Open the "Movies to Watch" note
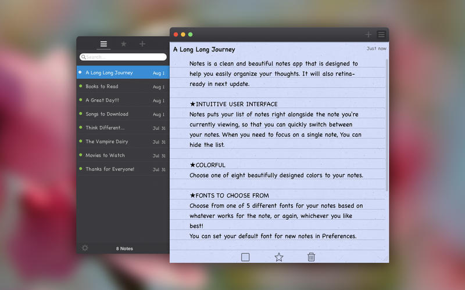 (105, 155)
